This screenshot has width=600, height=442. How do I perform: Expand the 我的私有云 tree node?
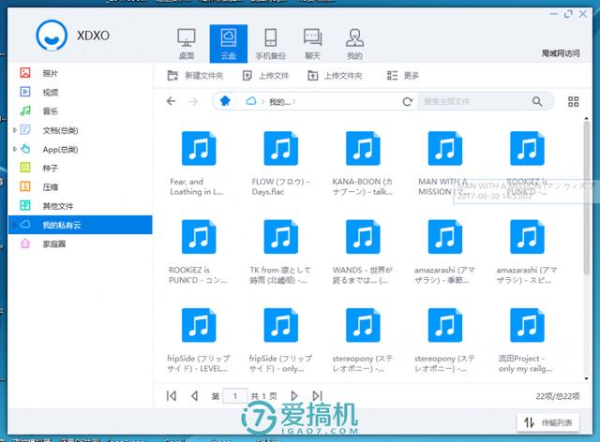[15, 225]
